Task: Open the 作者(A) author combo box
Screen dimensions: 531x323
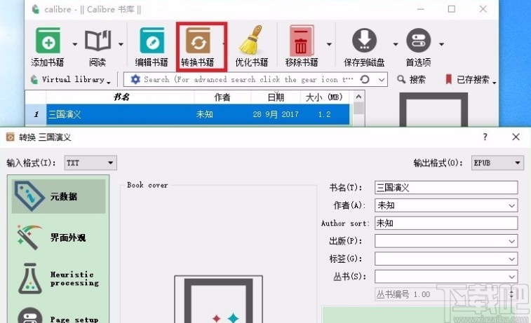Action: [446, 205]
